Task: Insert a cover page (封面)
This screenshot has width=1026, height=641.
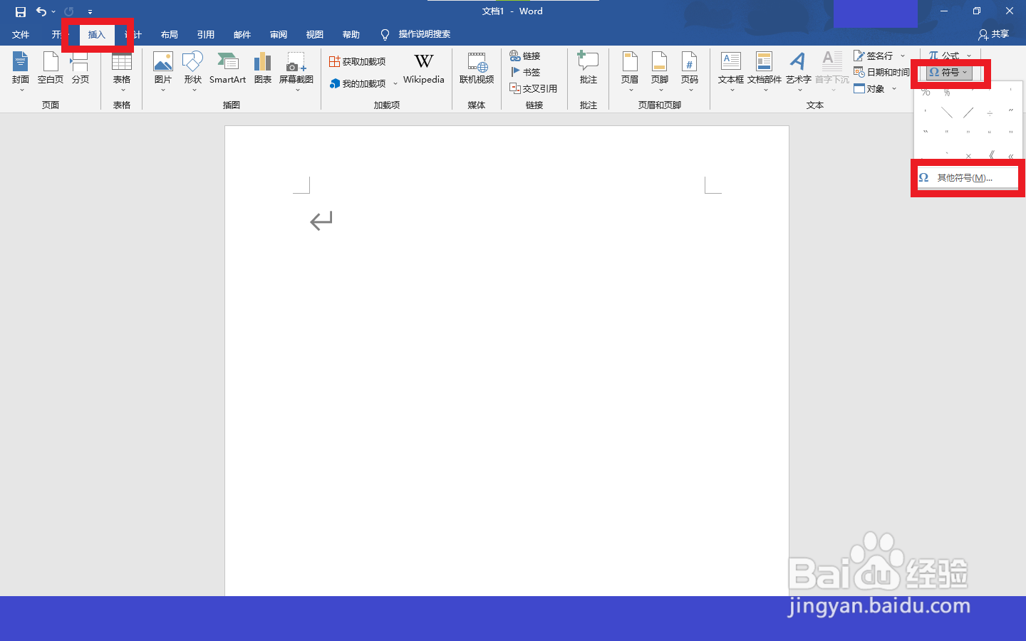Action: coord(21,70)
